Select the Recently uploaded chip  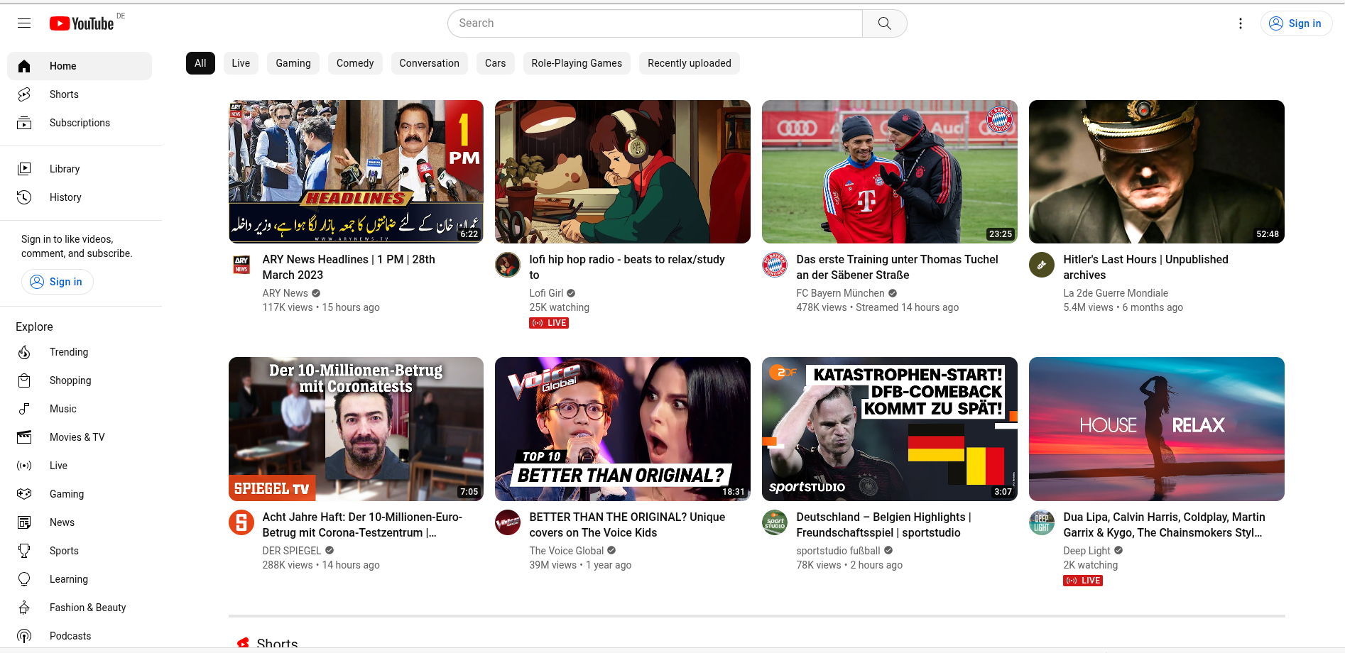pos(689,63)
